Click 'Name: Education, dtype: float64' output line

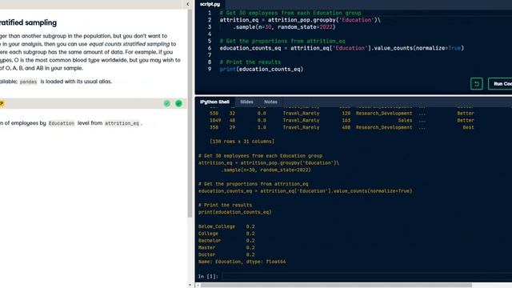pos(242,262)
